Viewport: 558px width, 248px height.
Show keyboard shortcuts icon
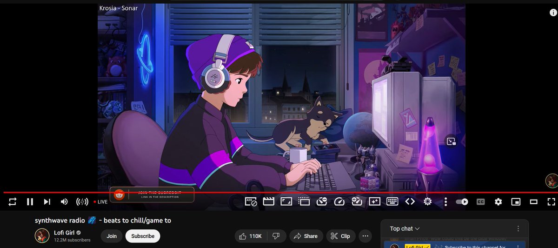pos(392,201)
